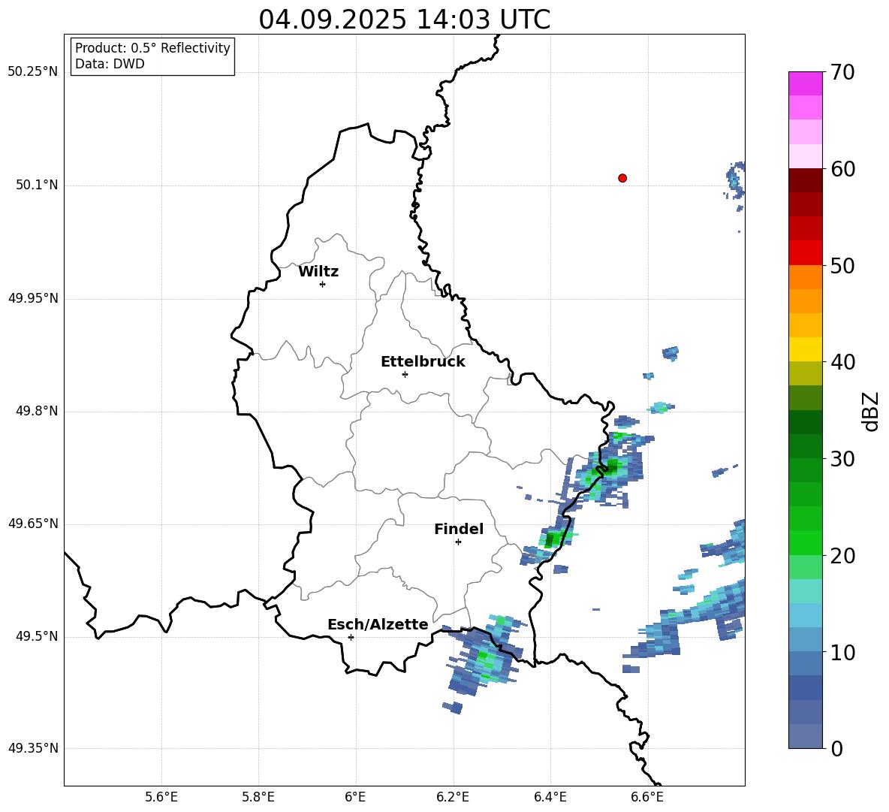Select the Esch/Alzette station label

pyautogui.click(x=378, y=624)
